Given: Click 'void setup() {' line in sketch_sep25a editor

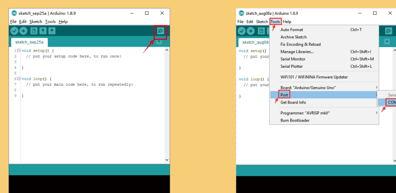Looking at the screenshot, I should pyautogui.click(x=38, y=51).
